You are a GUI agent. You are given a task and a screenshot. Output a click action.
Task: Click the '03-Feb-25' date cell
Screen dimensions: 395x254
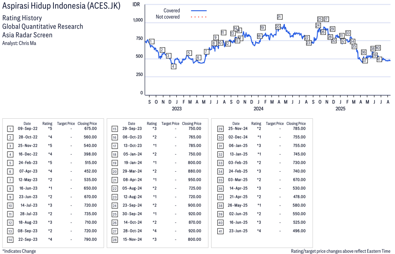click(238, 163)
